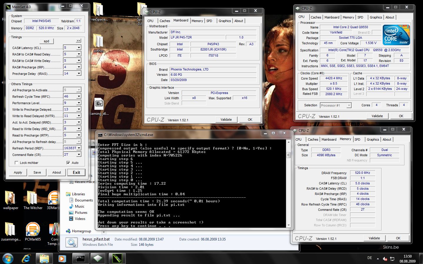Screen dimensions: 423x264
Task: Click the cmd scrollbar up arrow
Action: pos(288,142)
